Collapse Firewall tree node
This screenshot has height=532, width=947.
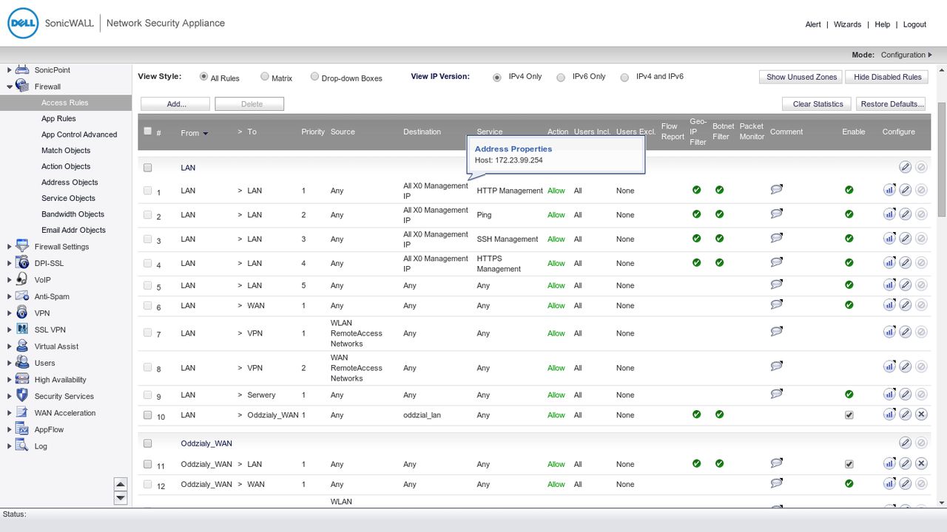[10, 86]
